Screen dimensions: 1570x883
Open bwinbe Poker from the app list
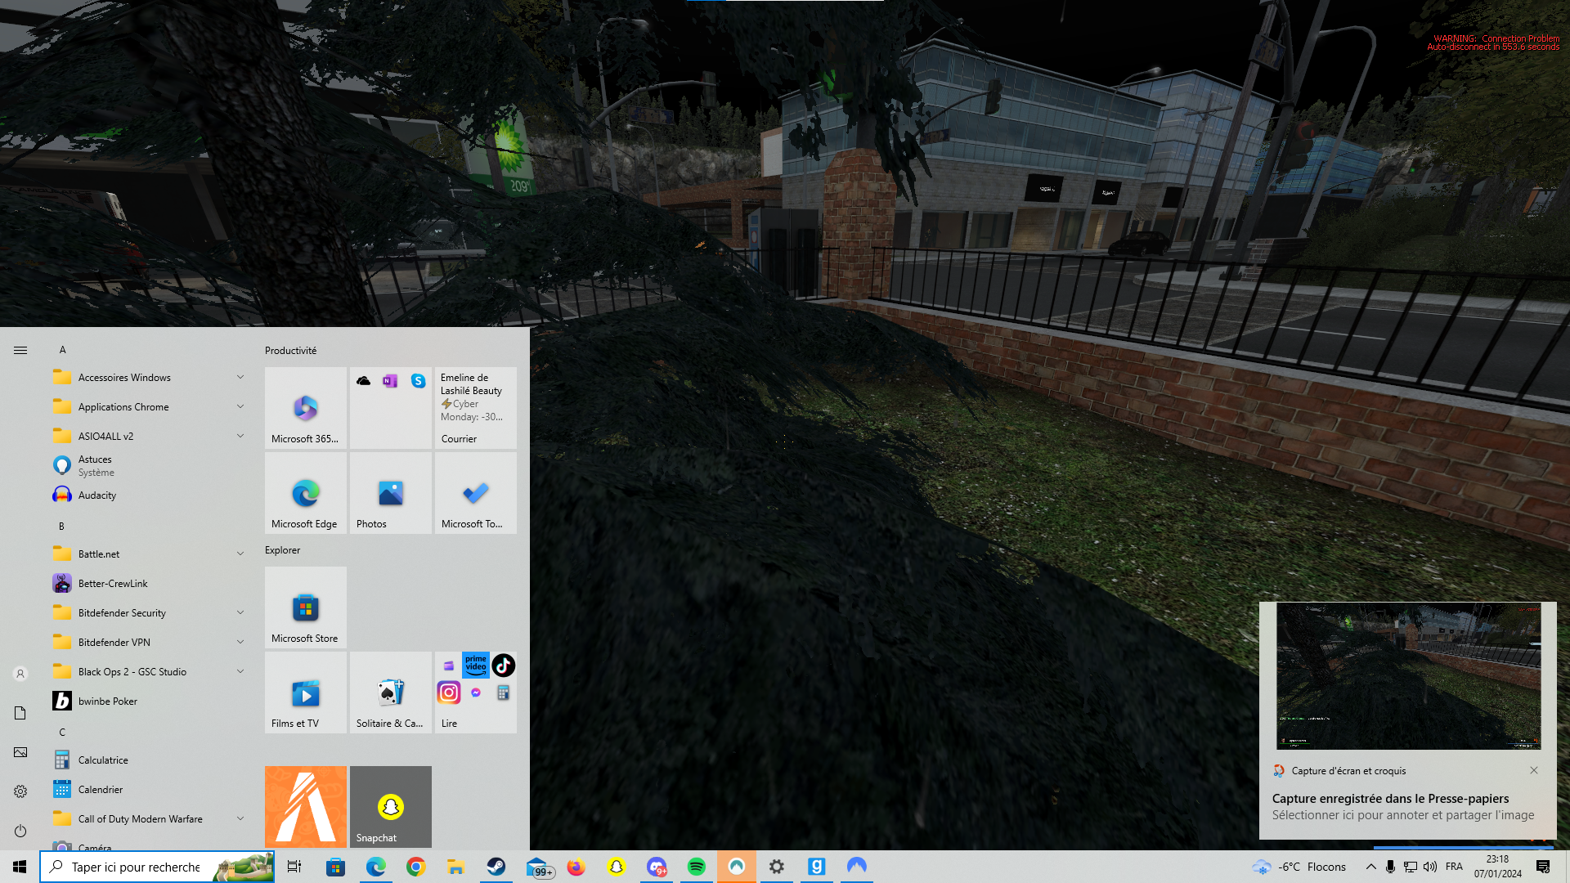149,701
